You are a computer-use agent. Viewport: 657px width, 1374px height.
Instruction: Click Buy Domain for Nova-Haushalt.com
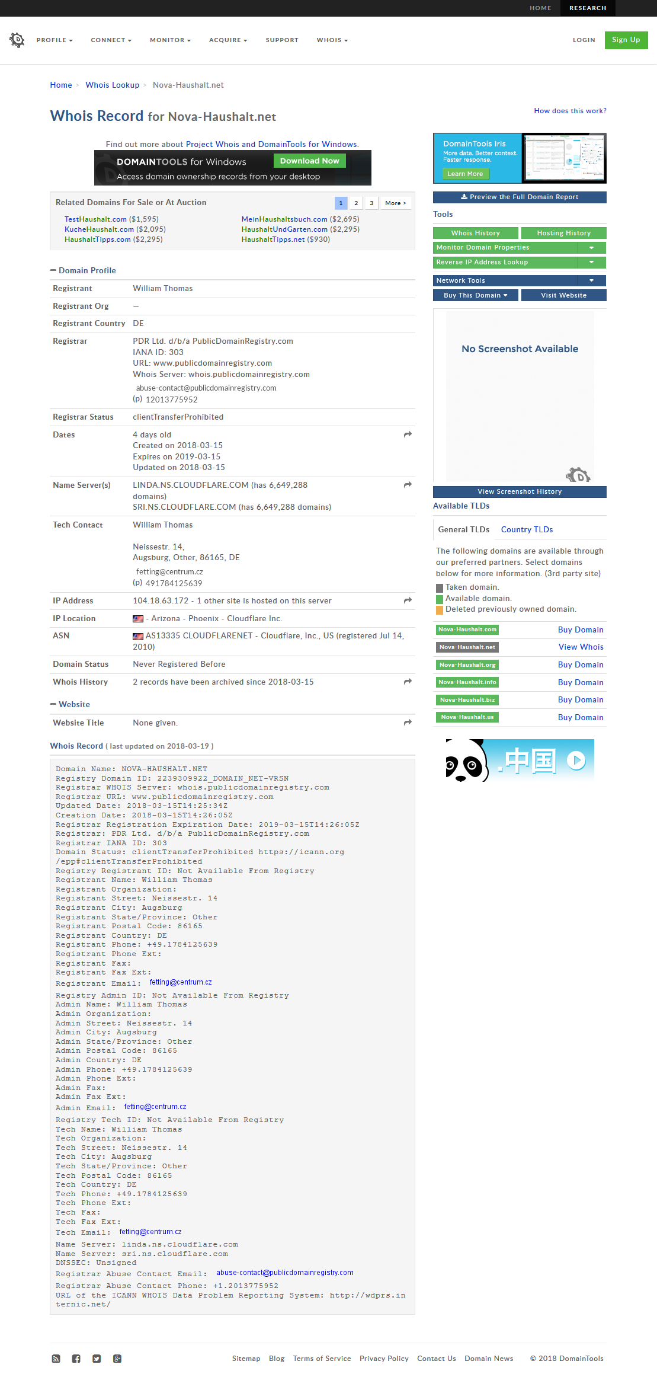point(581,630)
